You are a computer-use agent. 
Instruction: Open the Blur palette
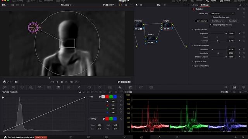120,87
